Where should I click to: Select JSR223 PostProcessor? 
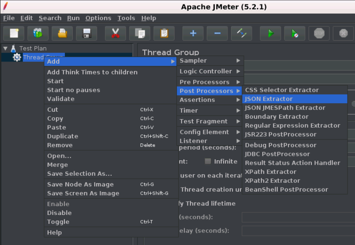point(295,134)
